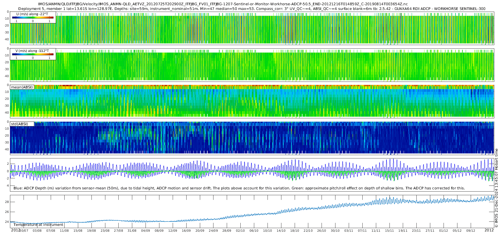Click the file path title text at top

223,4
